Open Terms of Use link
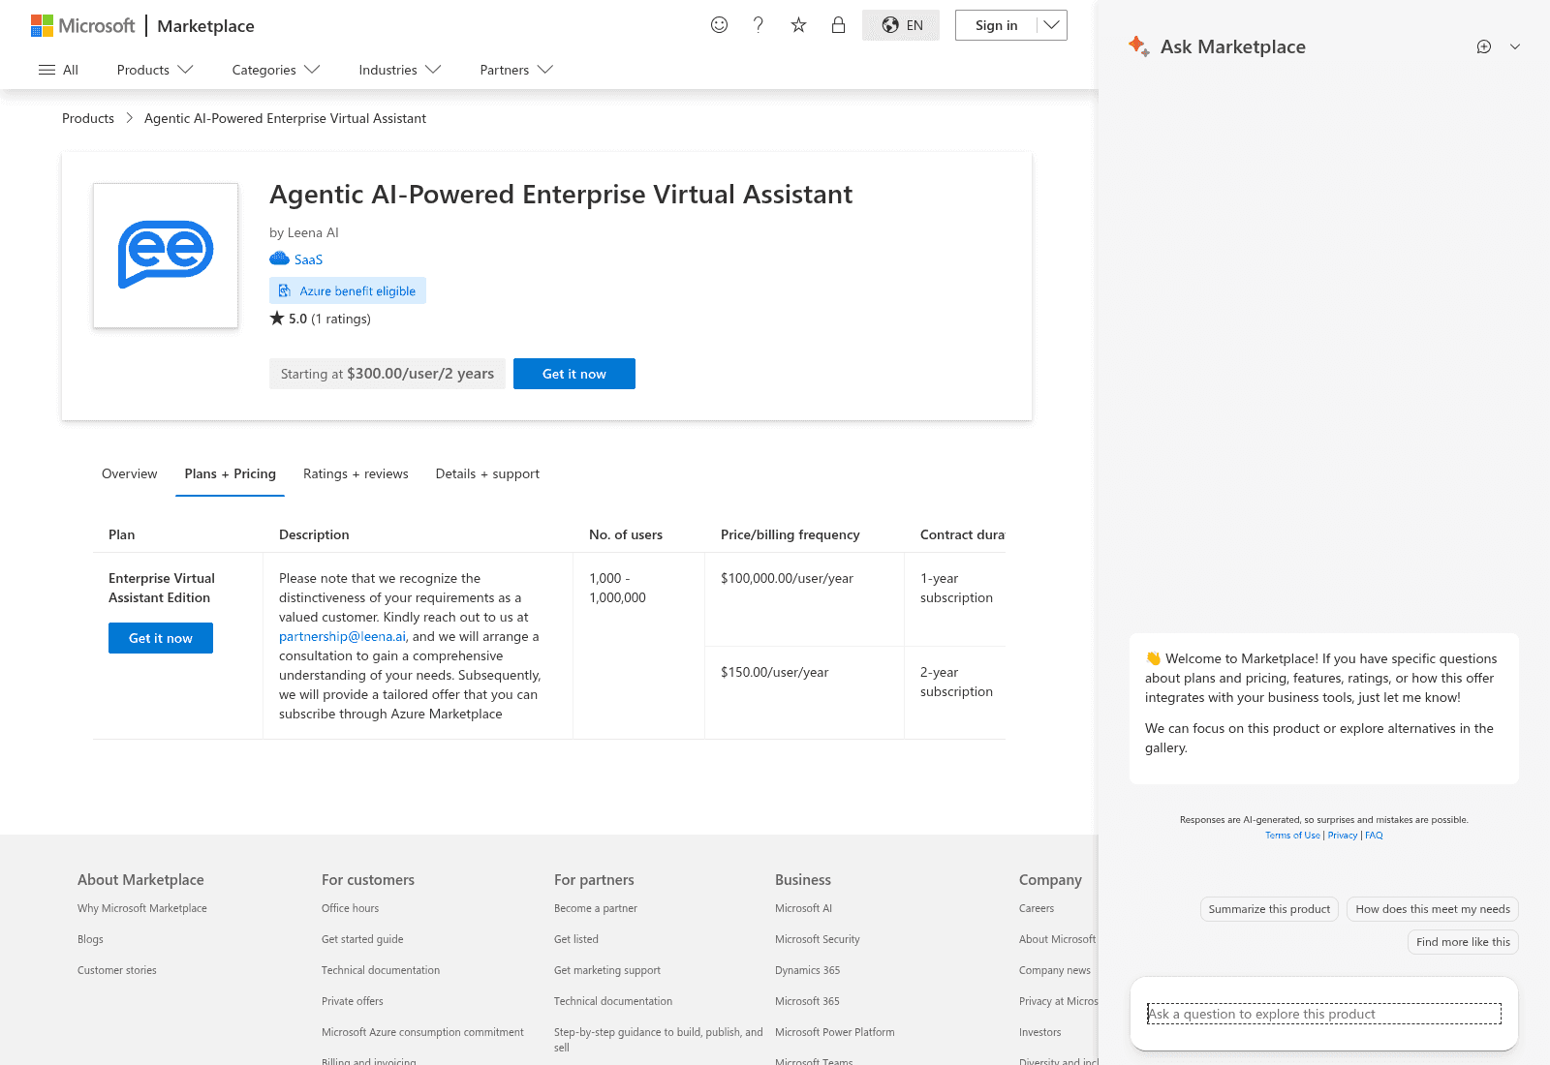This screenshot has width=1550, height=1065. coord(1292,836)
